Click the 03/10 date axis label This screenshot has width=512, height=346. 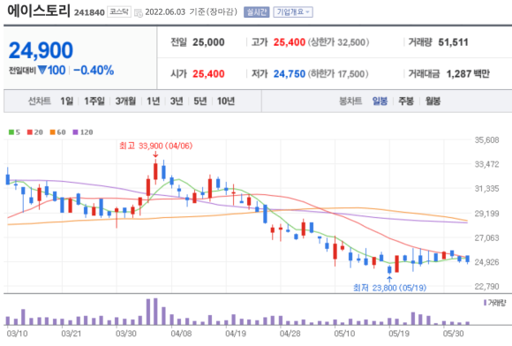[x=17, y=334]
